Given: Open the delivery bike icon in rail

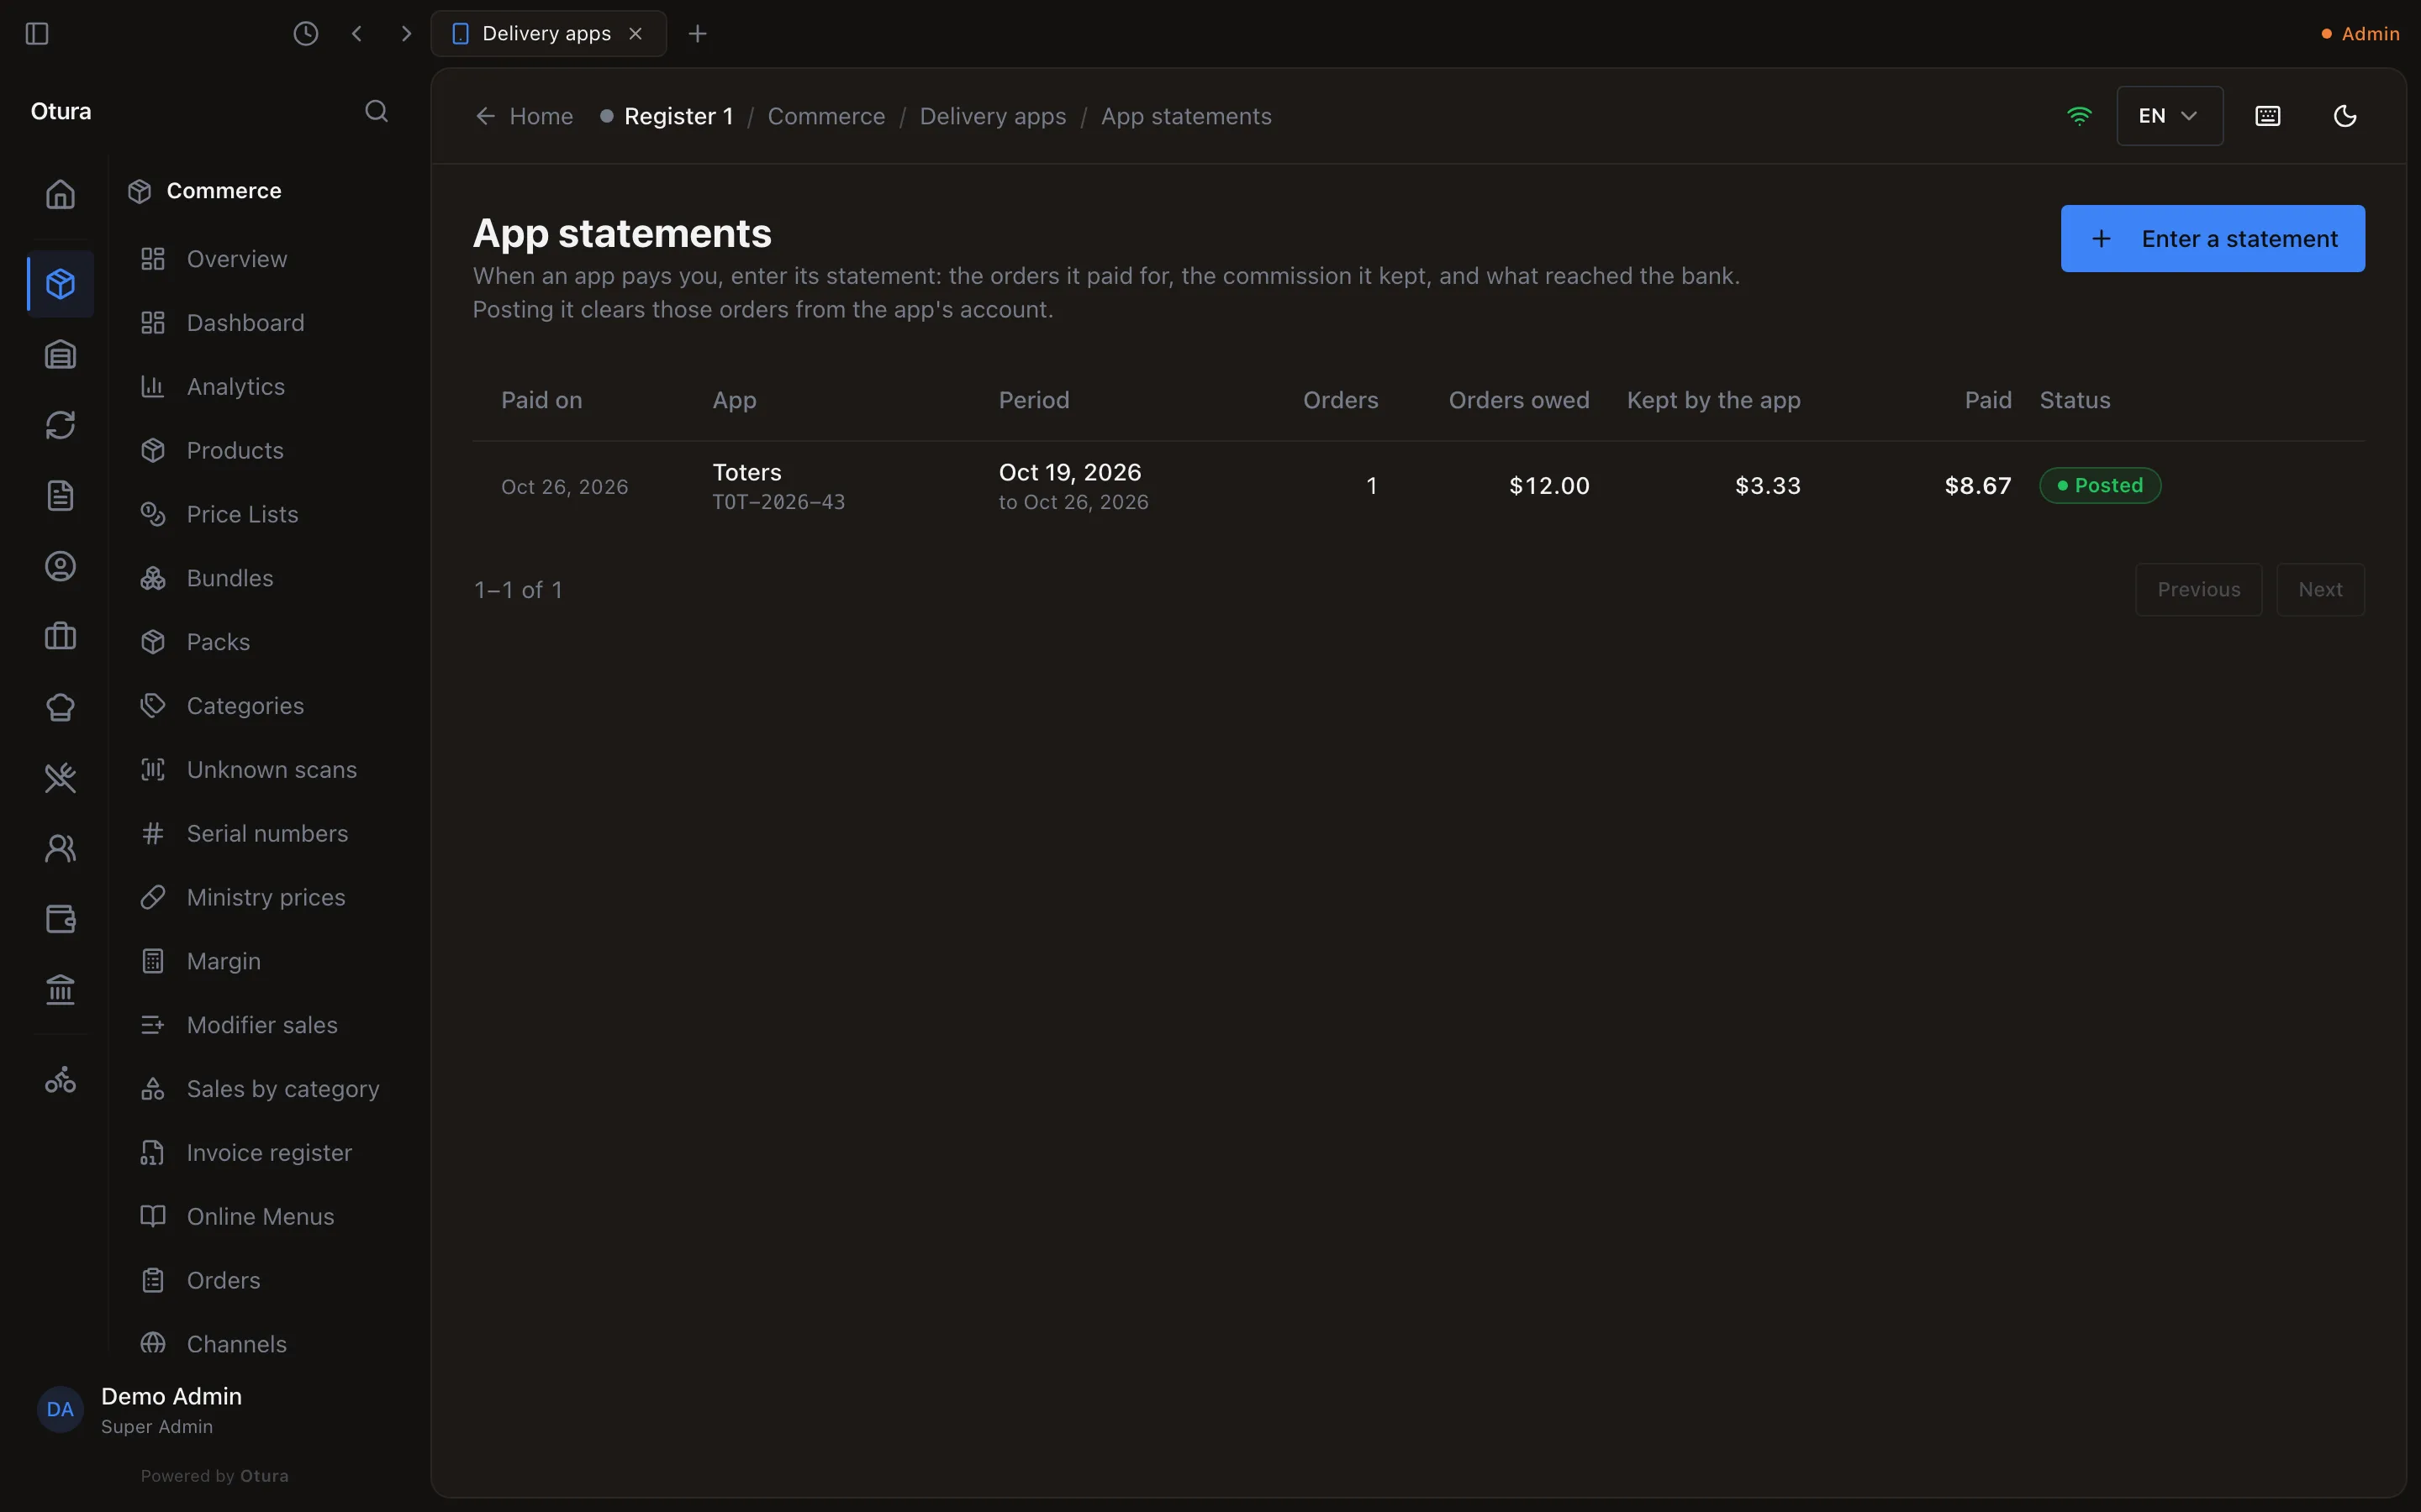Looking at the screenshot, I should click(60, 1079).
